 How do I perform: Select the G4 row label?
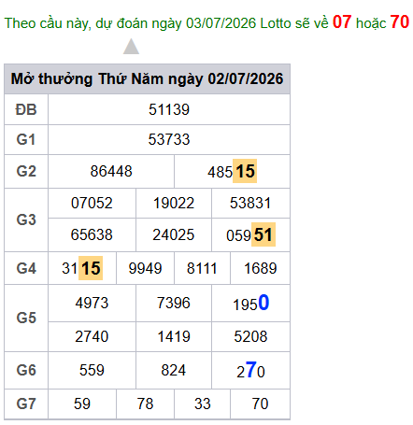point(26,268)
